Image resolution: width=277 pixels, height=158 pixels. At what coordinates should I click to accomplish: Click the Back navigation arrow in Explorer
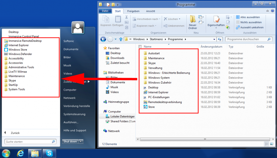pos(103,39)
